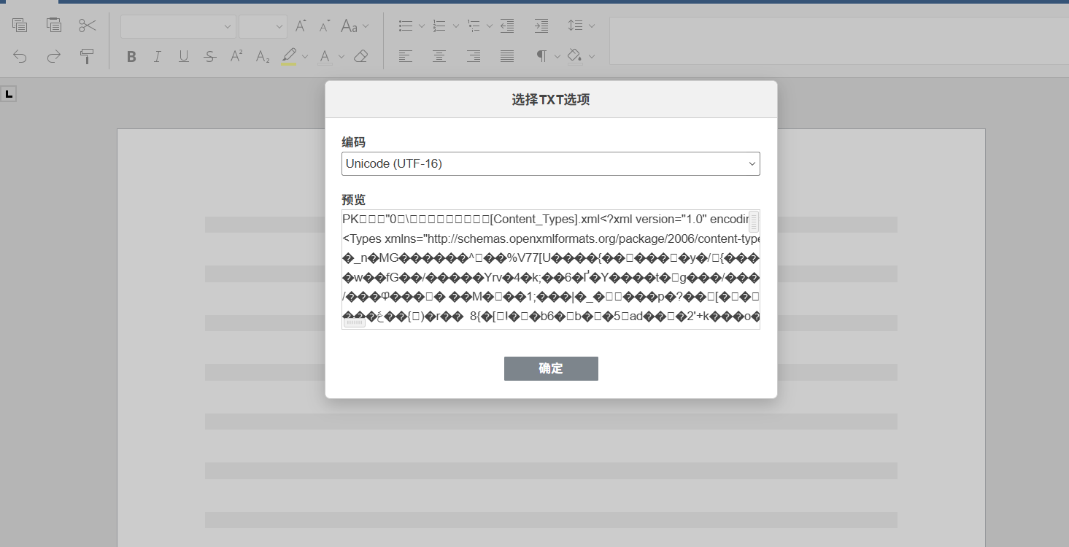Expand the font size dropdown
Image resolution: width=1069 pixels, height=547 pixels.
point(263,26)
